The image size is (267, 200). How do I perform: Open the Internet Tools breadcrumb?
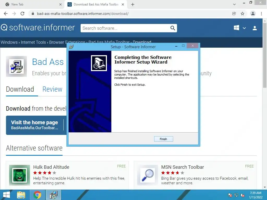click(x=33, y=42)
